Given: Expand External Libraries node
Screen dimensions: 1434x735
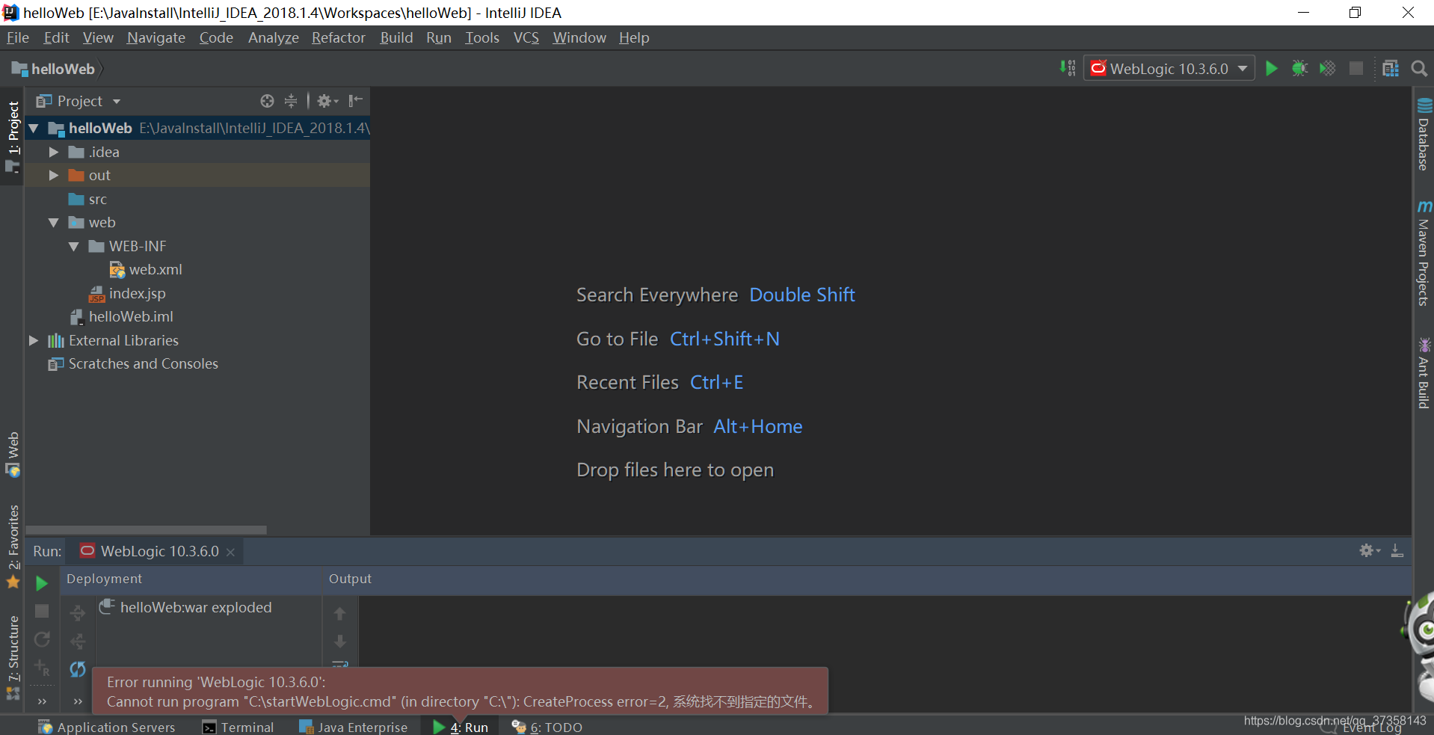Looking at the screenshot, I should [x=34, y=340].
